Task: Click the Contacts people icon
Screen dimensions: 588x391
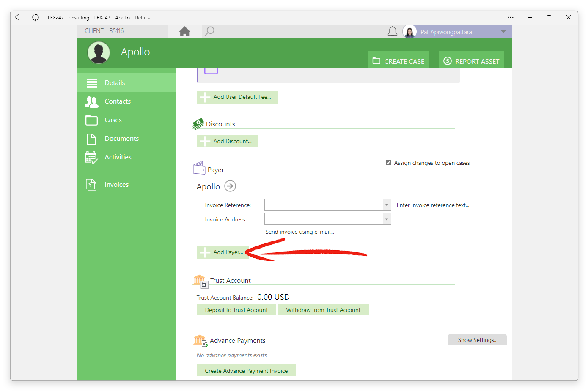Action: (x=92, y=101)
